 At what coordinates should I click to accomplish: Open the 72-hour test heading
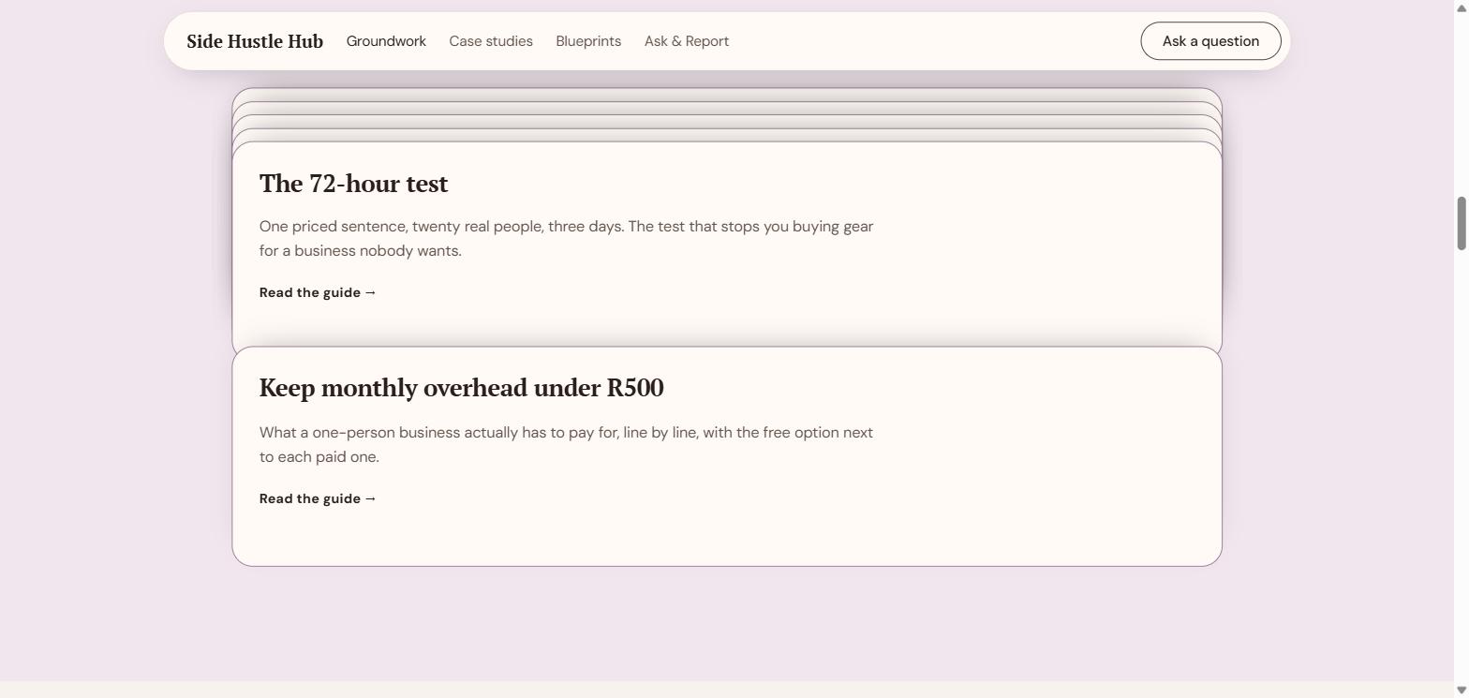coord(353,184)
